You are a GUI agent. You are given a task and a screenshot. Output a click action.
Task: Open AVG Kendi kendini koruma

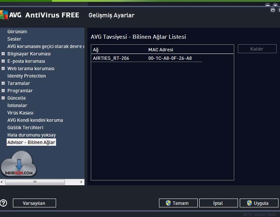(x=35, y=120)
